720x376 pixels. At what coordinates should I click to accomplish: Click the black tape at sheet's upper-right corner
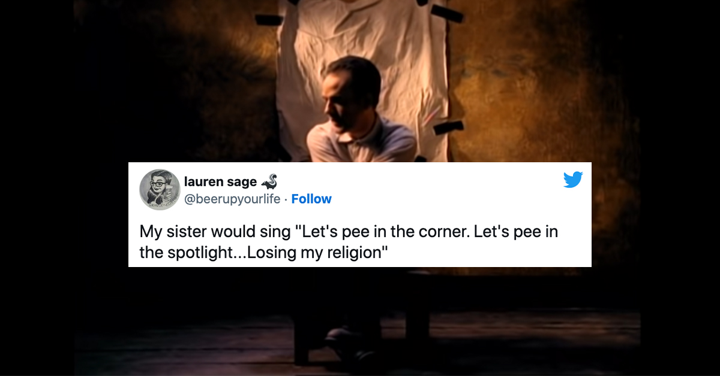[447, 13]
